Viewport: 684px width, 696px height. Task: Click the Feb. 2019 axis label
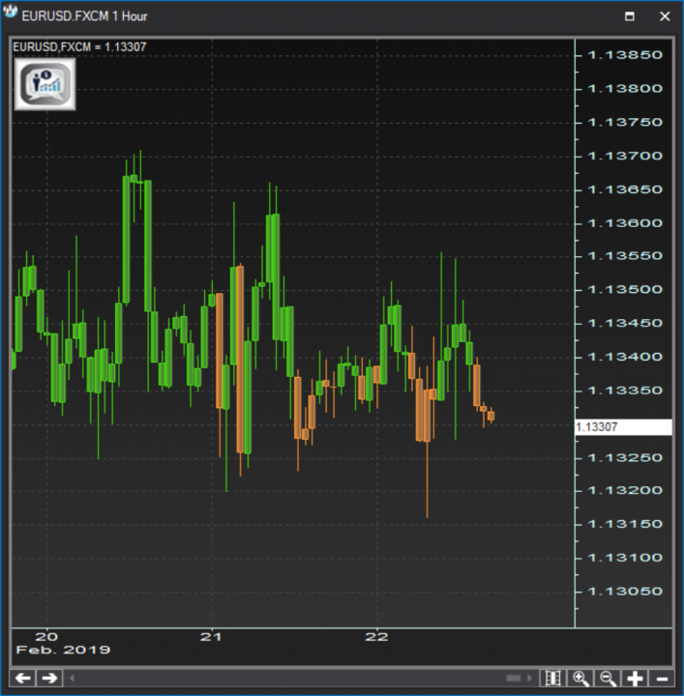click(x=63, y=651)
